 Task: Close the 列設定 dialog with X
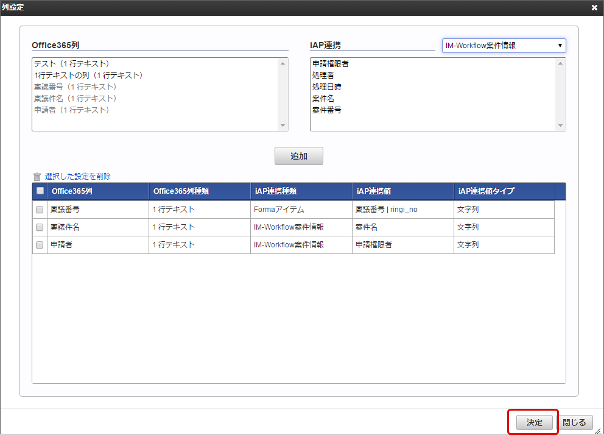[x=594, y=7]
